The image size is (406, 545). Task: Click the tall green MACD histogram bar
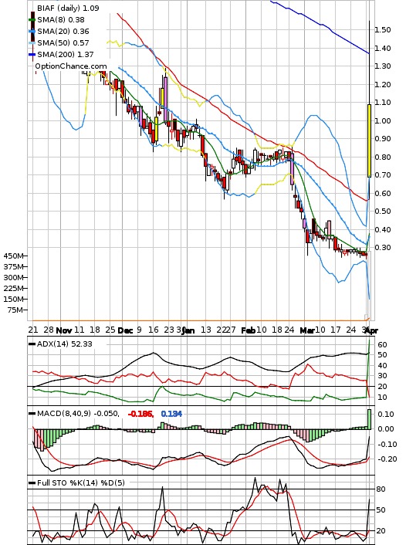[x=369, y=419]
